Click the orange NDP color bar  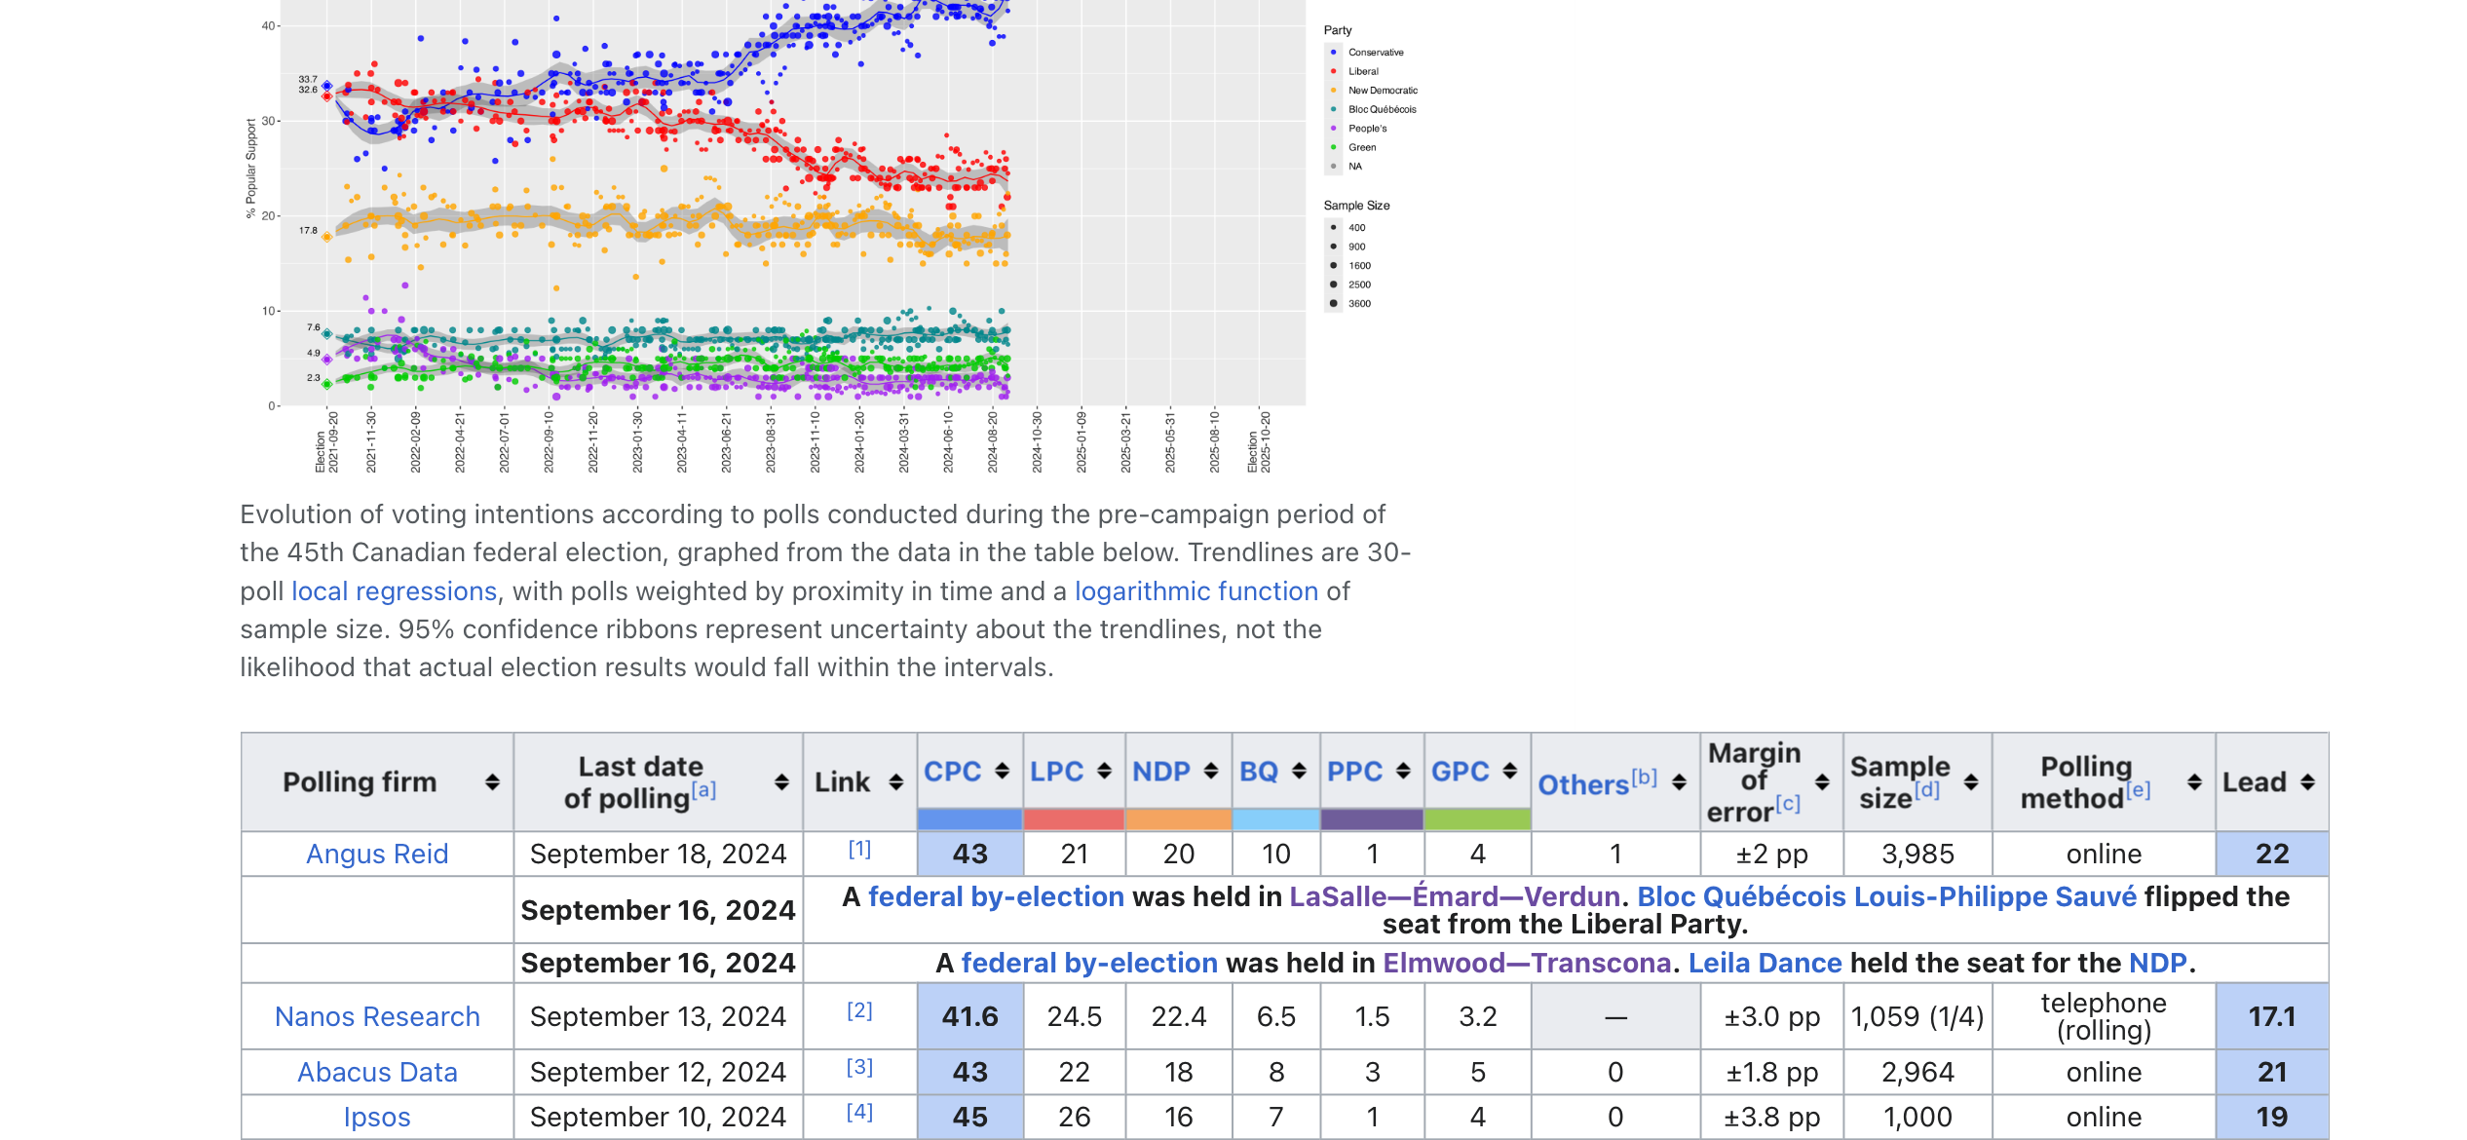coord(1179,819)
